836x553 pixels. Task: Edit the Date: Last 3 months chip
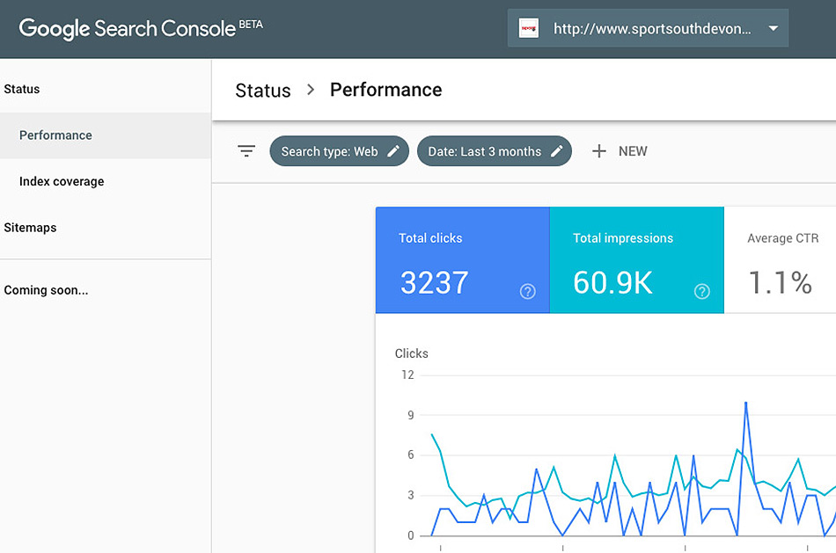tap(495, 151)
